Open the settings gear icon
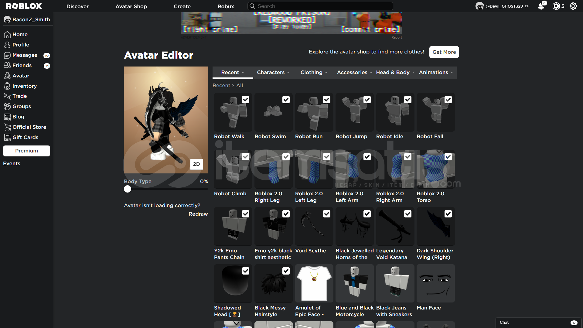583x328 pixels. 573,6
